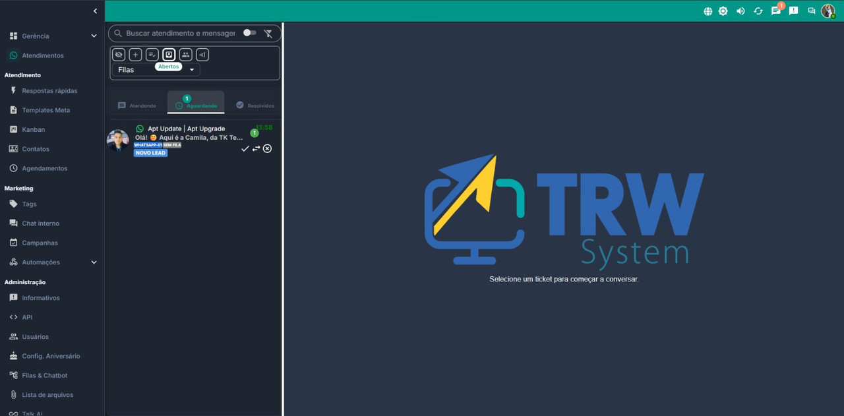Click the refresh sync icon
This screenshot has height=416, width=844.
point(758,11)
